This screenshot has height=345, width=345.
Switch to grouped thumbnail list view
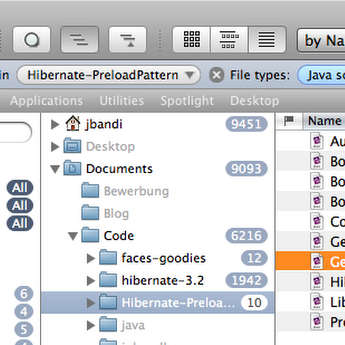coord(229,40)
